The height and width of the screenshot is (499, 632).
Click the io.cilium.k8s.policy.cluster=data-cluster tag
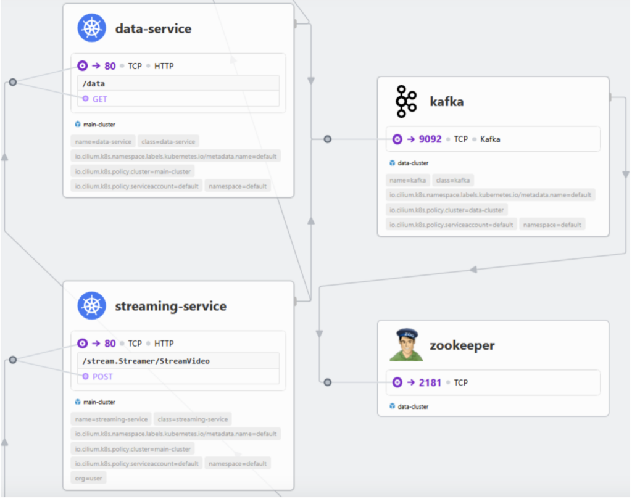coord(447,210)
